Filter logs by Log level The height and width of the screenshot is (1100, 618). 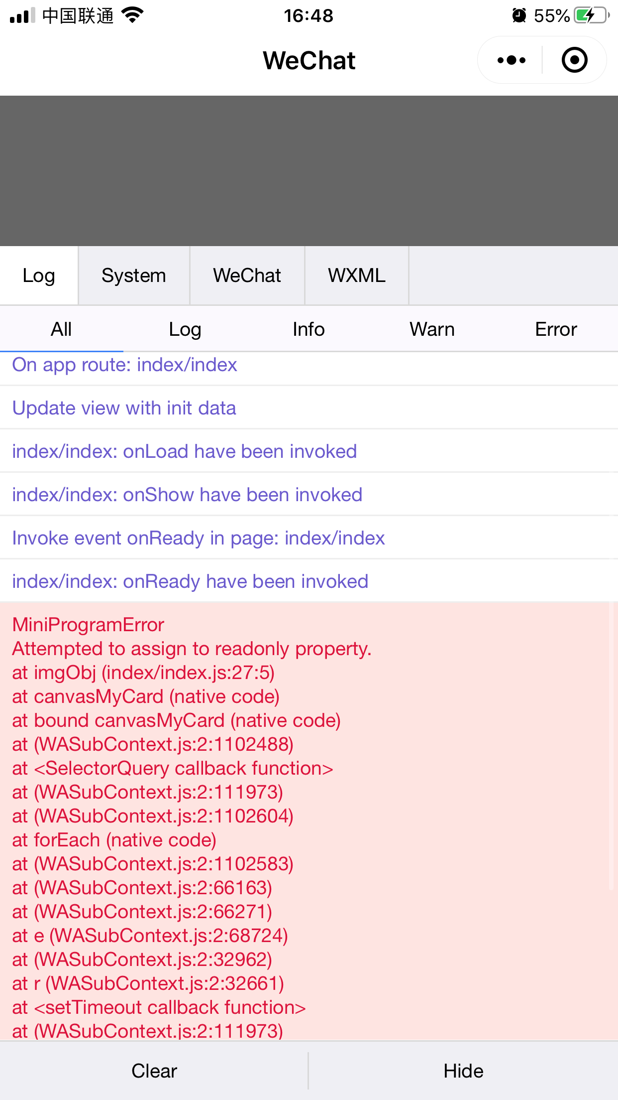pos(185,329)
